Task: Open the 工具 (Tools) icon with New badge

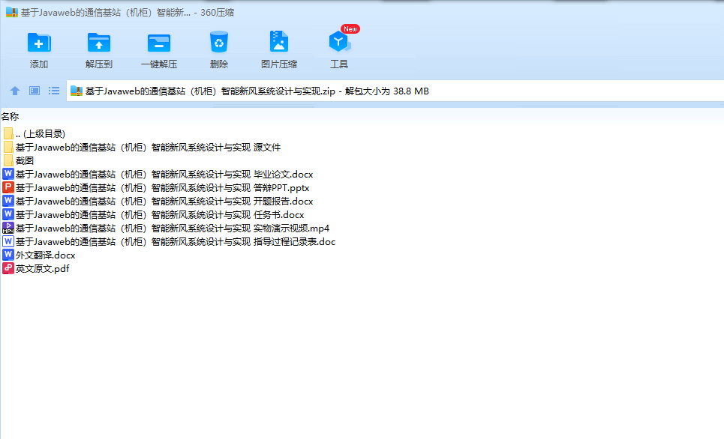Action: point(339,42)
